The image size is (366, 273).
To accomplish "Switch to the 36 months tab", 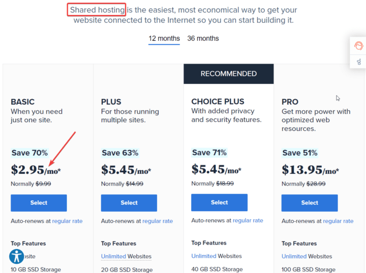I will coord(203,39).
